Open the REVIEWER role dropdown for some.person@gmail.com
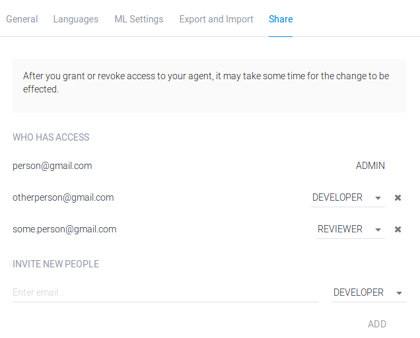420x338 pixels. tap(351, 229)
